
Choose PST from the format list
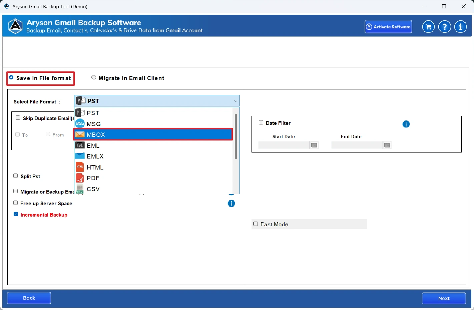click(153, 113)
